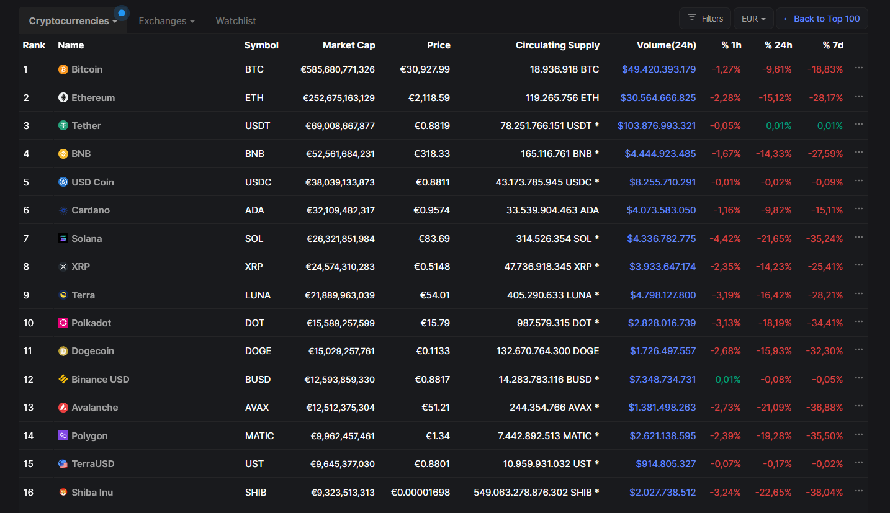The width and height of the screenshot is (890, 513).
Task: Click the TerraUSD coin logo icon
Action: (x=63, y=464)
